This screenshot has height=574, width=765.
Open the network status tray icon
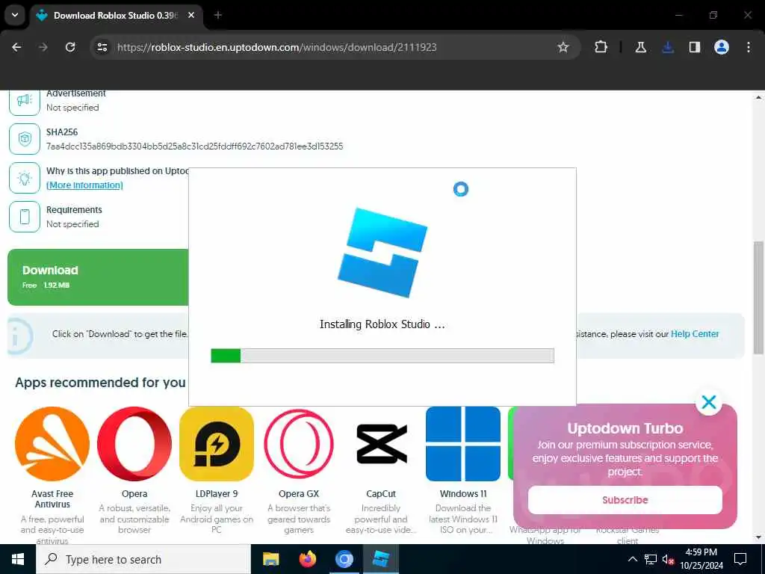point(651,559)
